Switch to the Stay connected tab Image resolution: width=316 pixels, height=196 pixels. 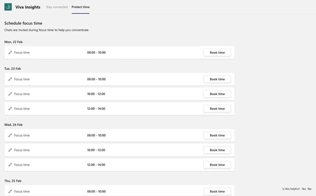tap(57, 7)
